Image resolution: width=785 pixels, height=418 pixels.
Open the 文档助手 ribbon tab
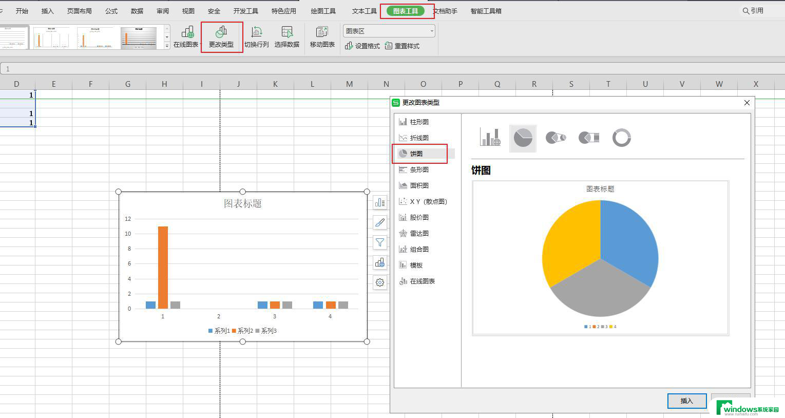coord(446,11)
